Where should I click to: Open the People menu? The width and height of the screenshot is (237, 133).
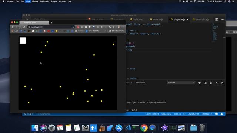(54, 1)
